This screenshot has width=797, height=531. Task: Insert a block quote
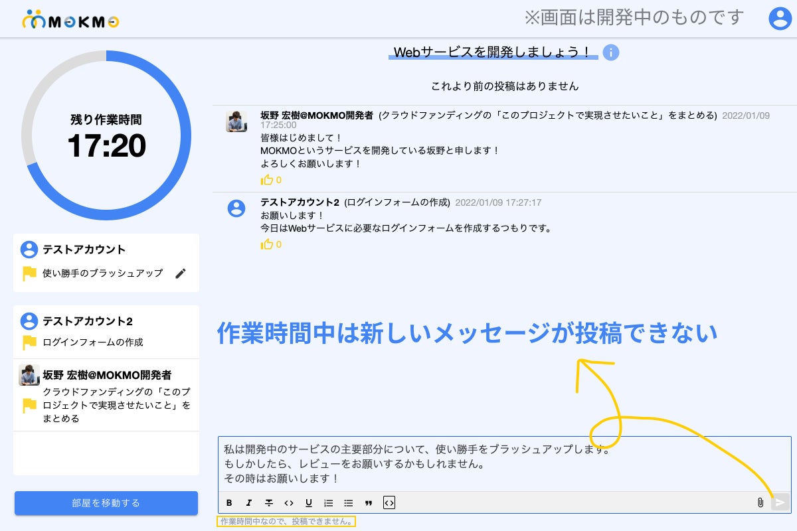click(369, 502)
